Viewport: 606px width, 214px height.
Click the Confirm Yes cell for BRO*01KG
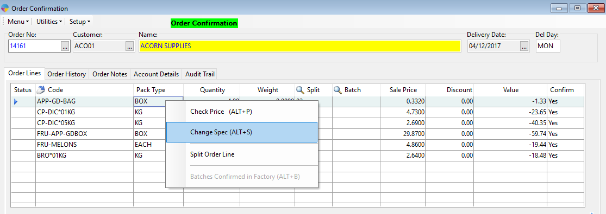565,155
